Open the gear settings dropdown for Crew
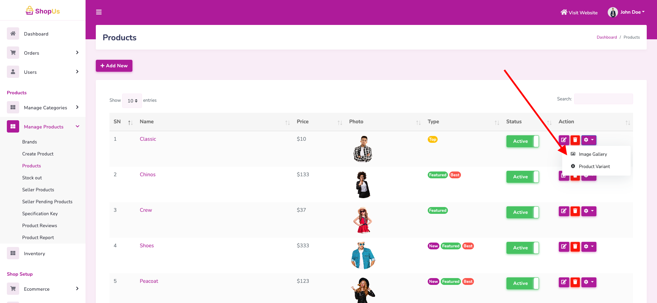Viewport: 657px width, 303px height. tap(589, 211)
